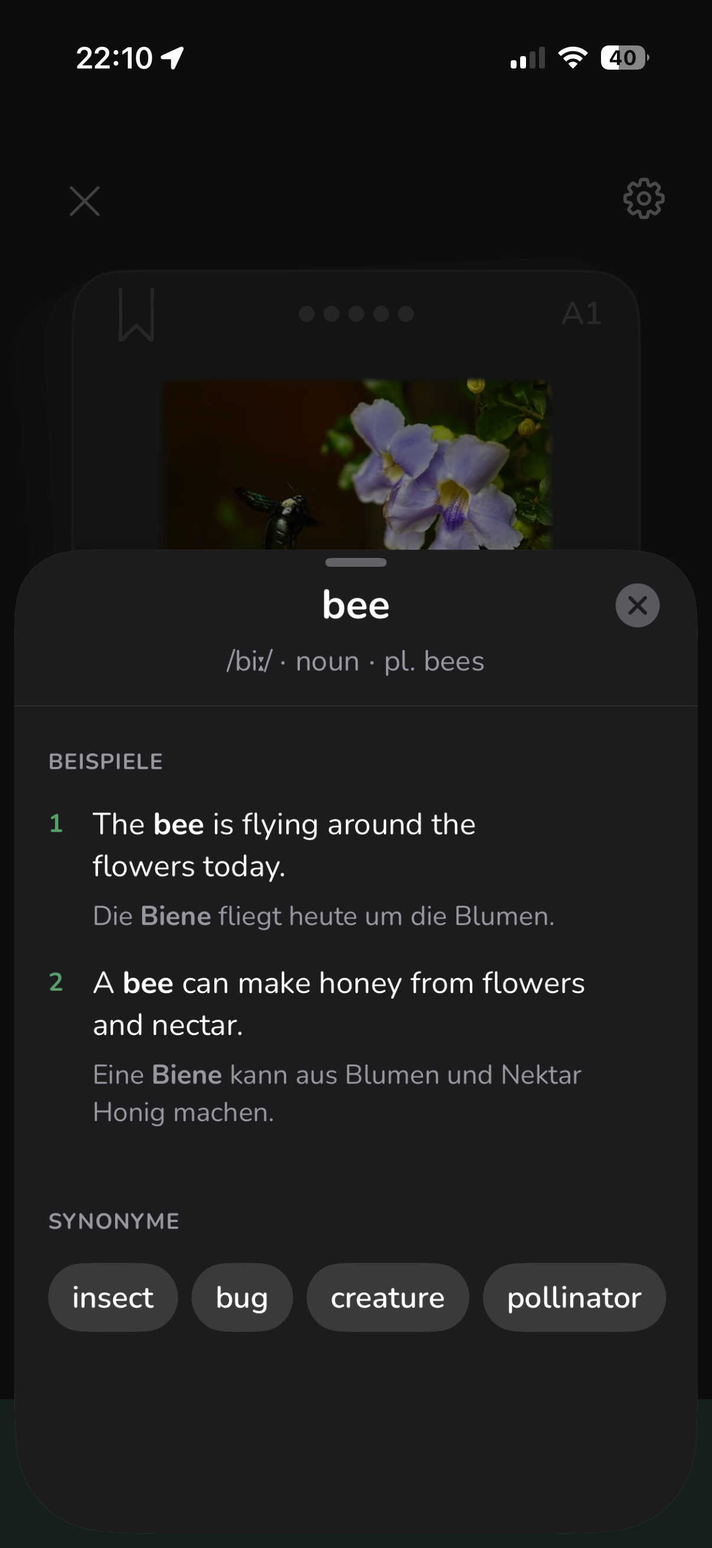Tap the A1 level label

(581, 313)
